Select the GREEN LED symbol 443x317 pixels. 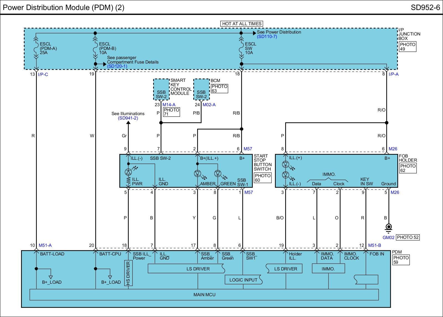(218, 174)
